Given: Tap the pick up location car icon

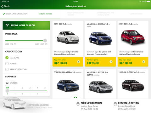Looking at the screenshot, I should coord(78,104).
